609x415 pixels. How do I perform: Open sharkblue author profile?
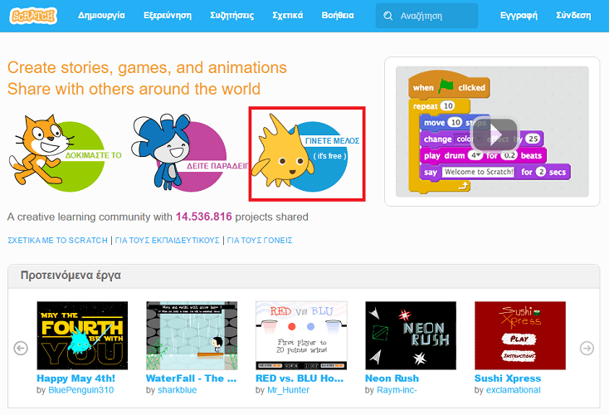click(x=177, y=390)
